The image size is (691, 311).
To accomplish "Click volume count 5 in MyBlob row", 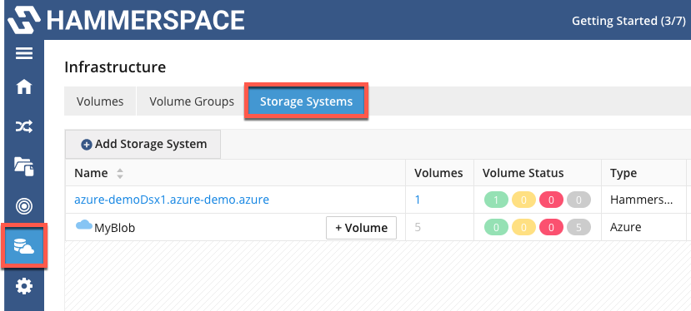I will tap(418, 227).
